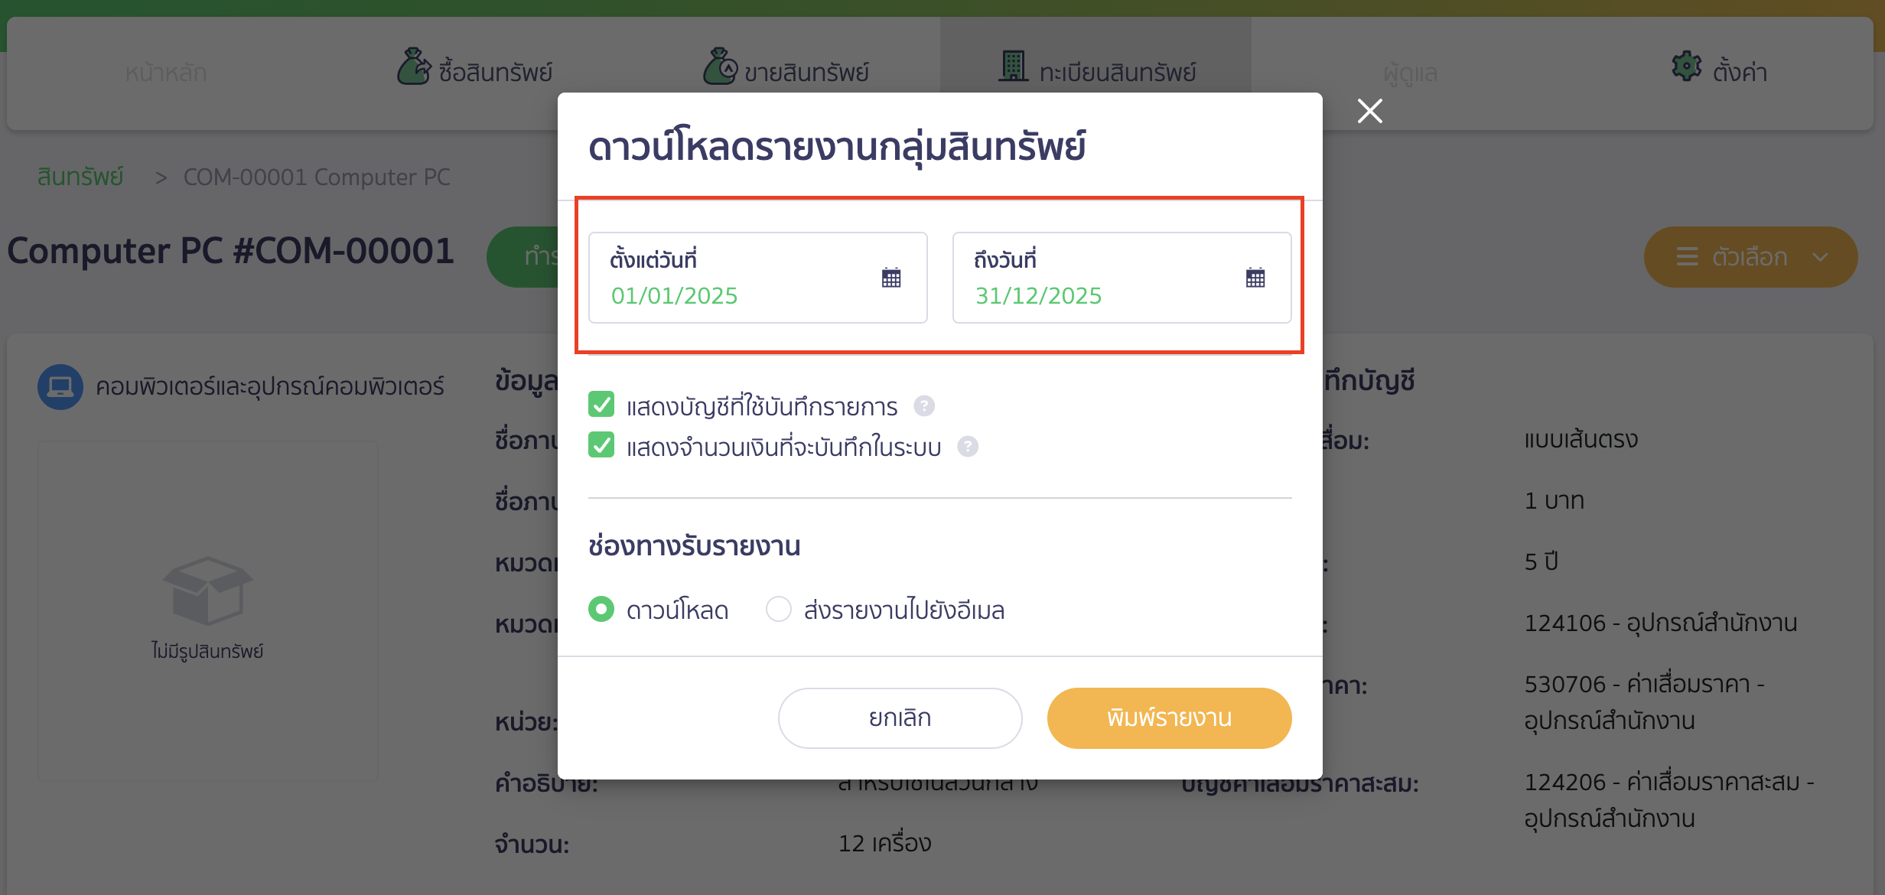The height and width of the screenshot is (895, 1885).
Task: Click the ขายสินทรัพย์ money bag icon
Action: (720, 66)
